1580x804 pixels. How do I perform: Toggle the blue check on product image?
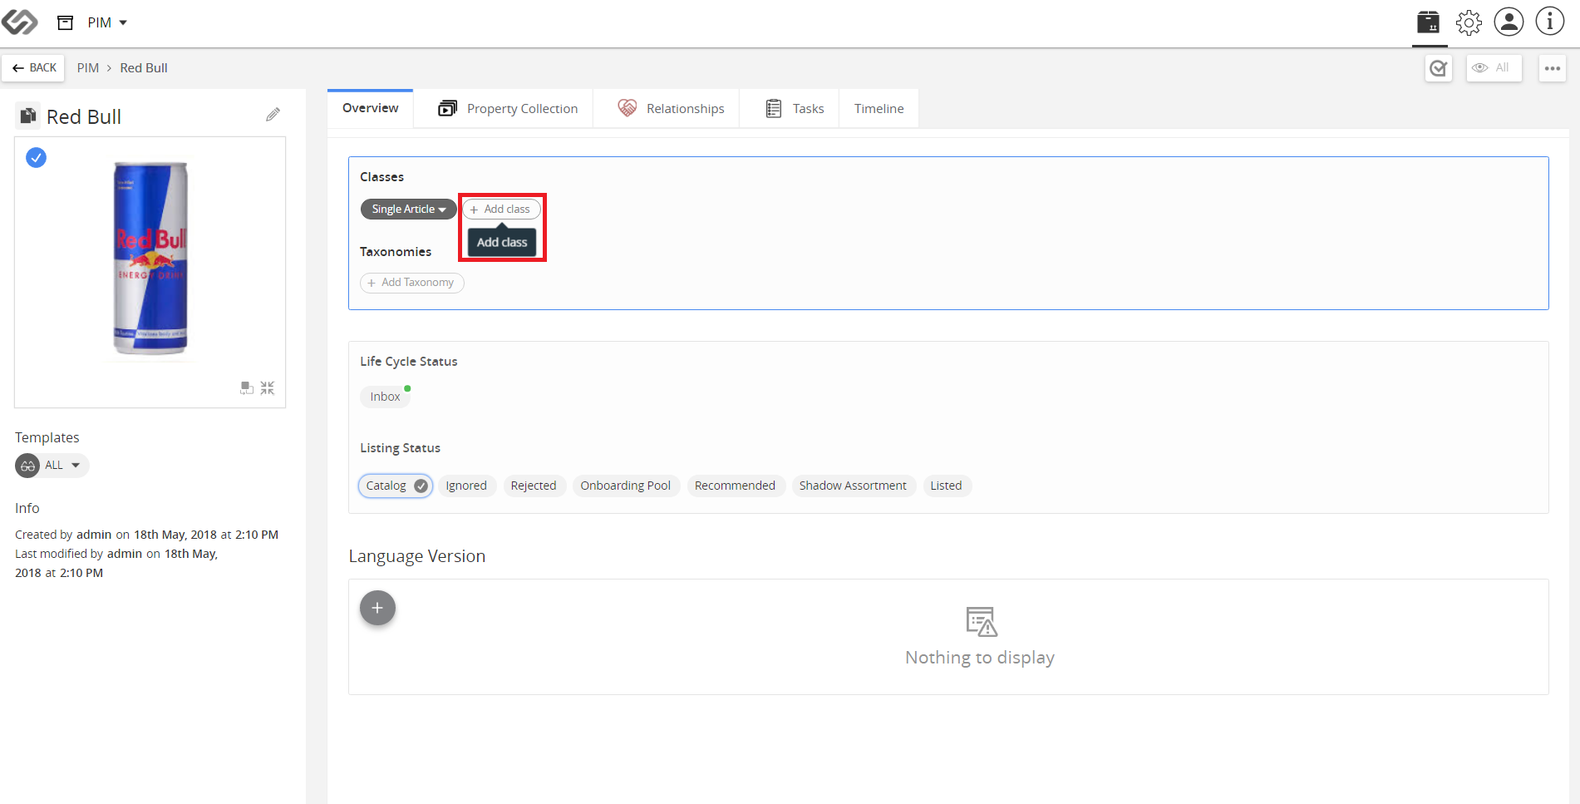point(36,157)
